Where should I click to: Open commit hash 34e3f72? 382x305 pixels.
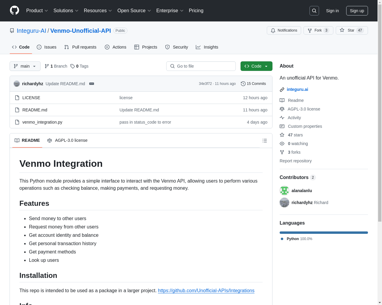point(205,84)
